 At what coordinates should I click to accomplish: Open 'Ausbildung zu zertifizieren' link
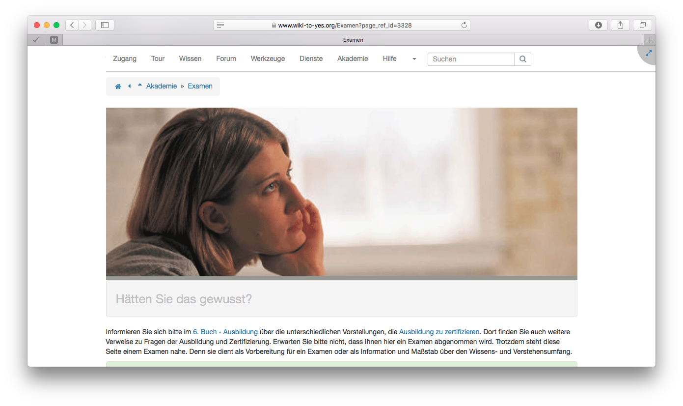coord(439,332)
